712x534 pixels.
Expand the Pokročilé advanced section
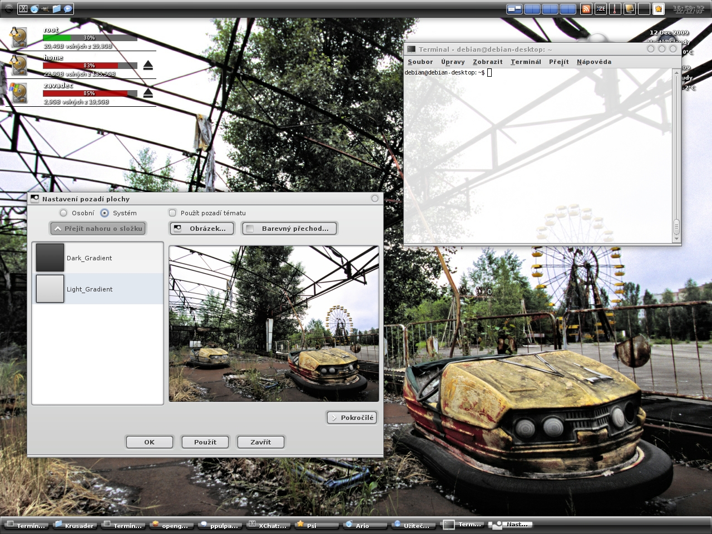[352, 418]
